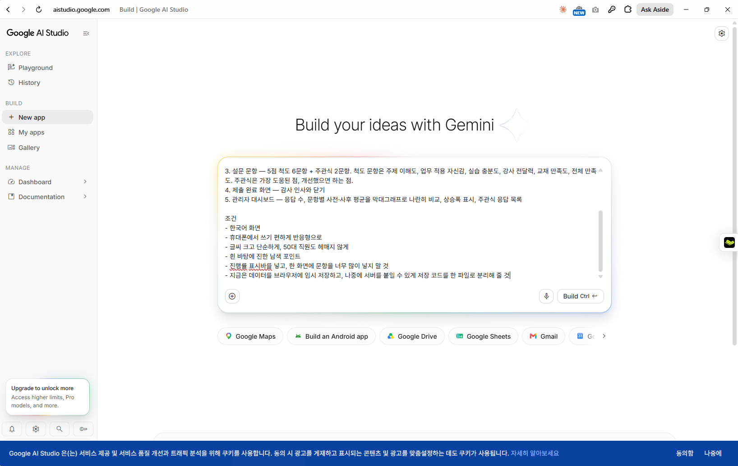738x466 pixels.
Task: Open the key password manager icon
Action: click(612, 9)
